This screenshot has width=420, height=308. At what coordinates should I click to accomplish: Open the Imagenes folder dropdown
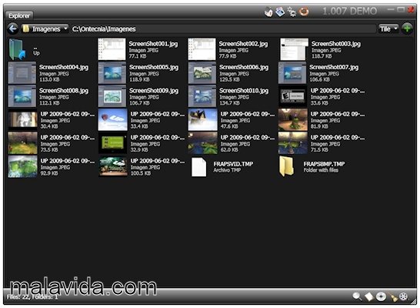click(x=45, y=28)
